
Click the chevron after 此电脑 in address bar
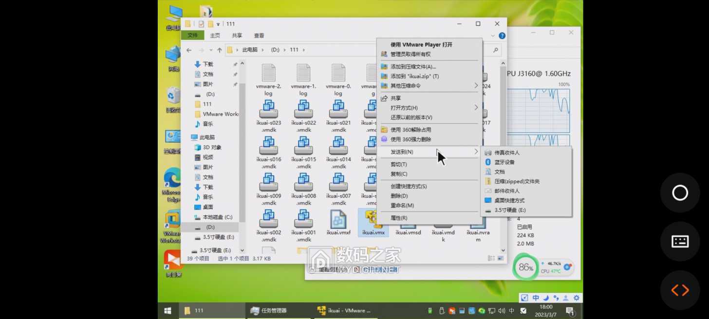(x=262, y=50)
